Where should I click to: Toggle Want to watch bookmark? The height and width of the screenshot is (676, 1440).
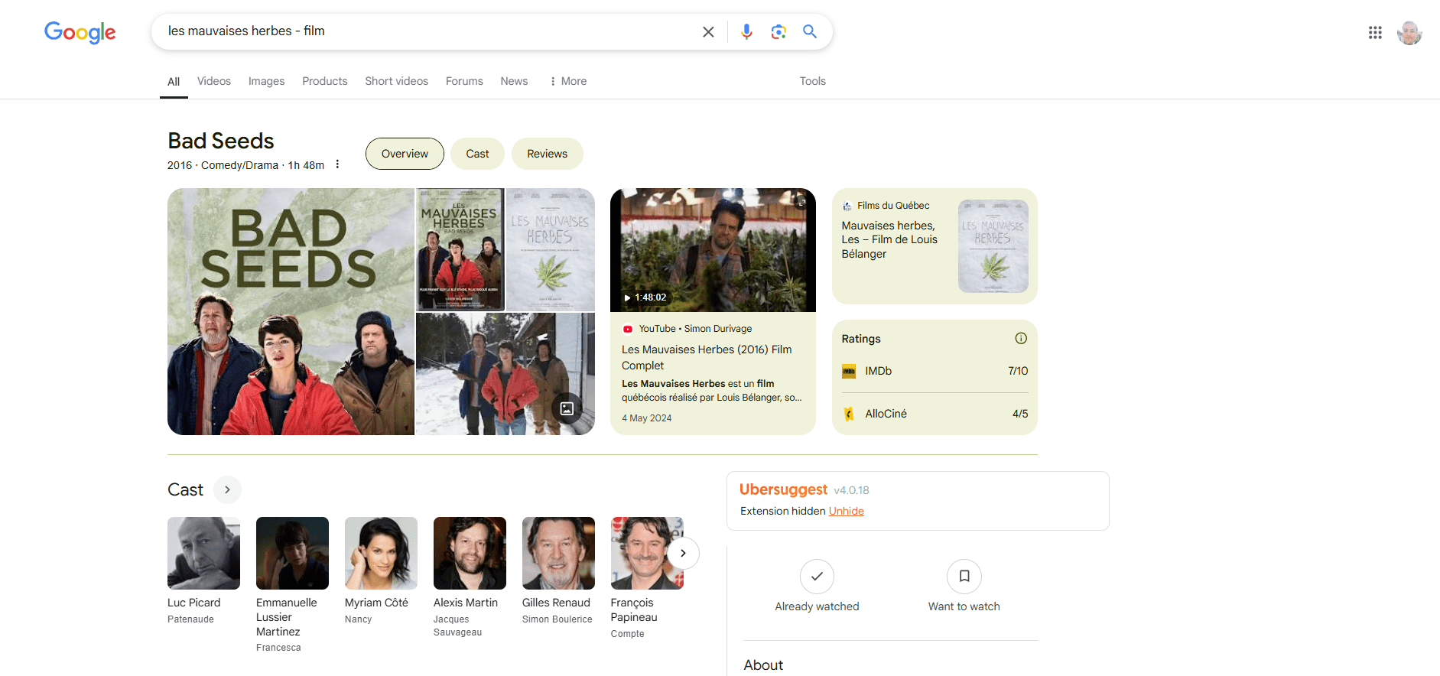point(964,577)
